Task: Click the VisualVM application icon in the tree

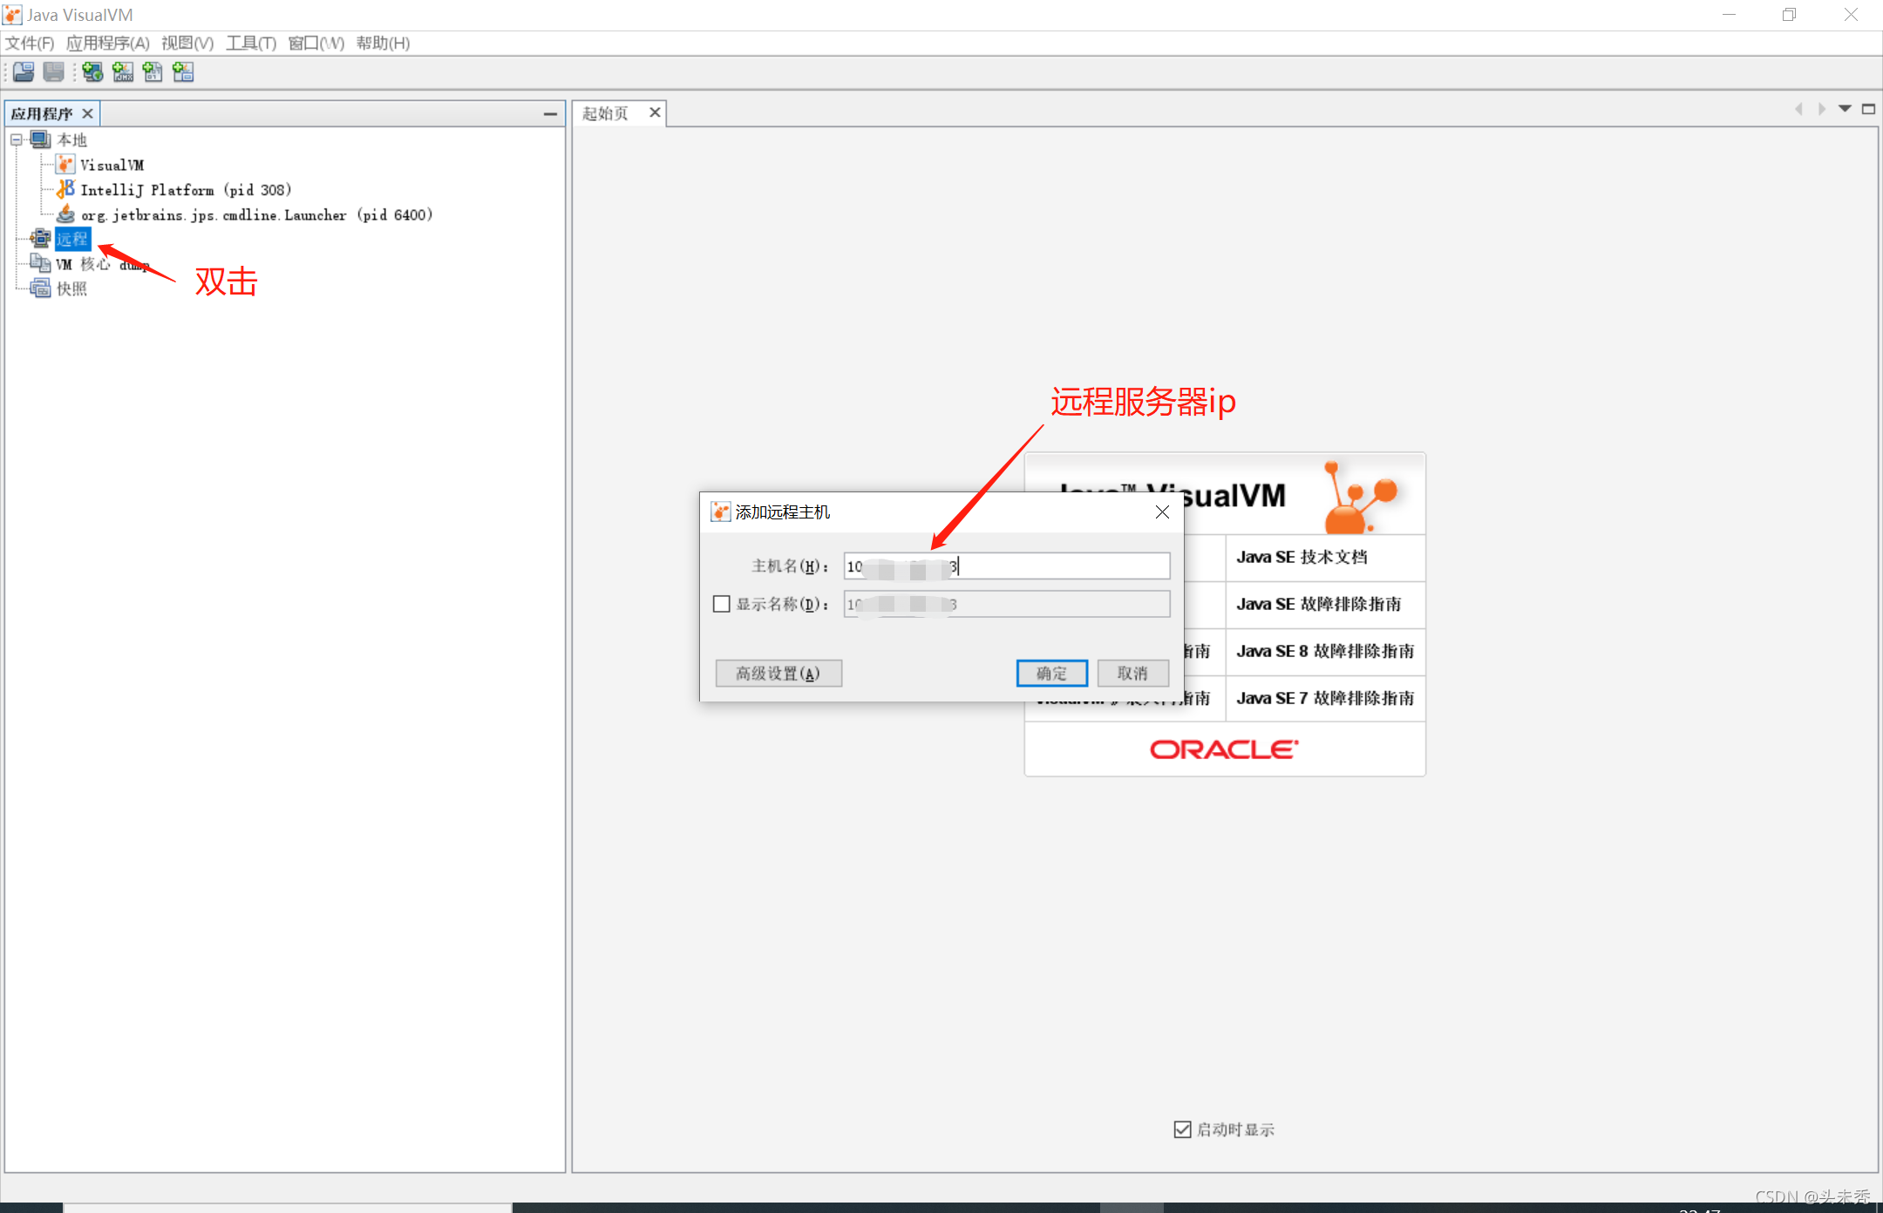Action: [x=65, y=165]
